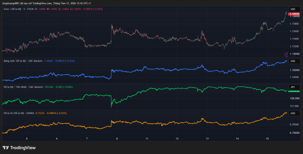Click the 157.000 price axis label
The height and width of the screenshot is (154, 303).
point(294,106)
